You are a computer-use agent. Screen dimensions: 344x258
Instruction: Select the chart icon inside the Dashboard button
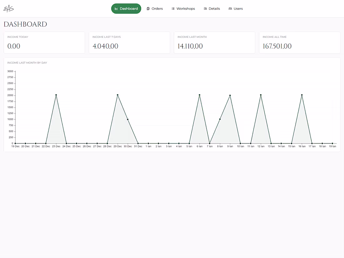click(x=116, y=8)
